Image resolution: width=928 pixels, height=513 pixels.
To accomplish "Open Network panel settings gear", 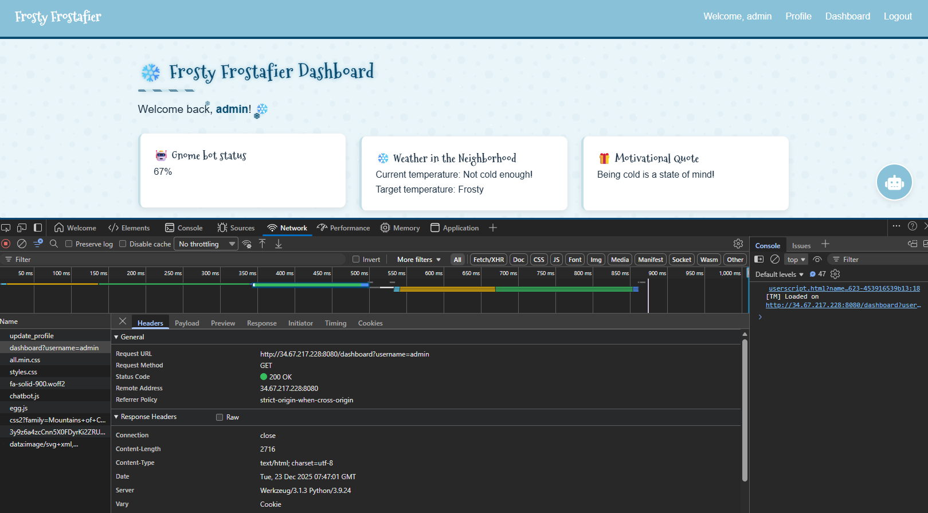I will point(738,244).
